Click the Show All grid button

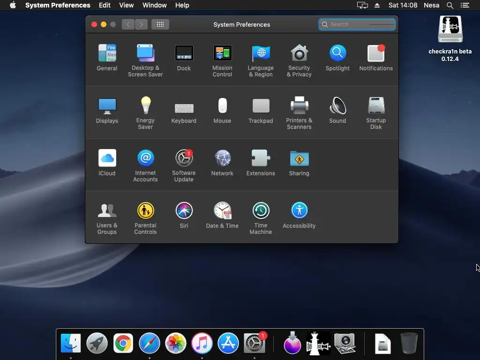[x=160, y=24]
